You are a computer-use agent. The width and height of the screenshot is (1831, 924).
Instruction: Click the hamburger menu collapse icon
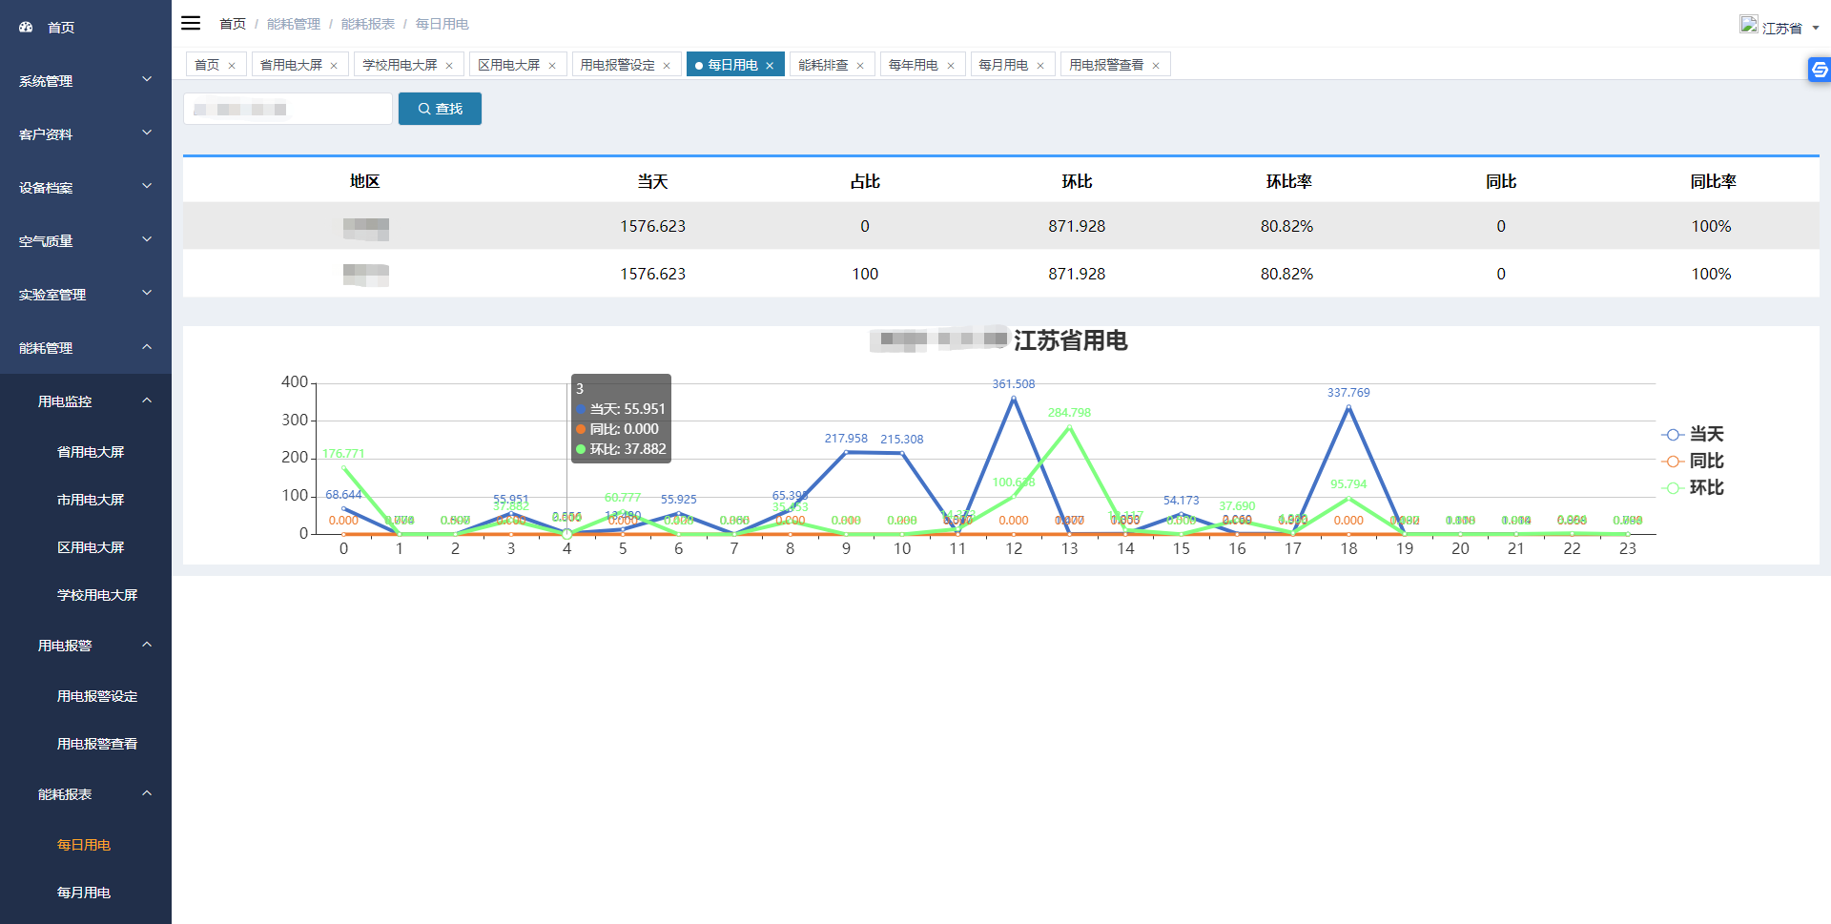click(191, 23)
